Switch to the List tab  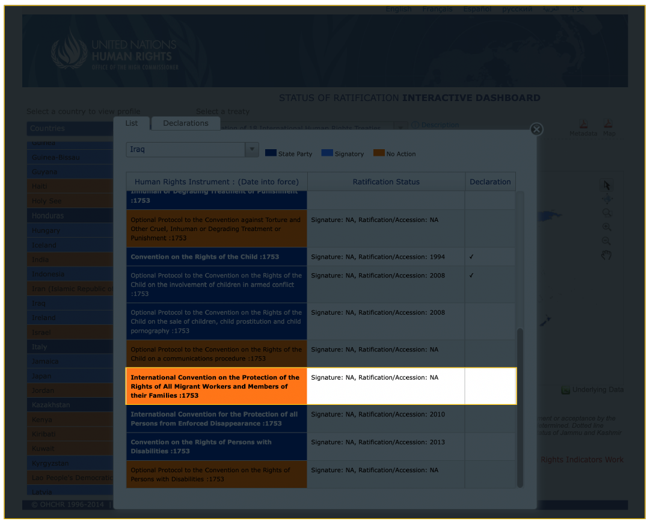click(132, 123)
